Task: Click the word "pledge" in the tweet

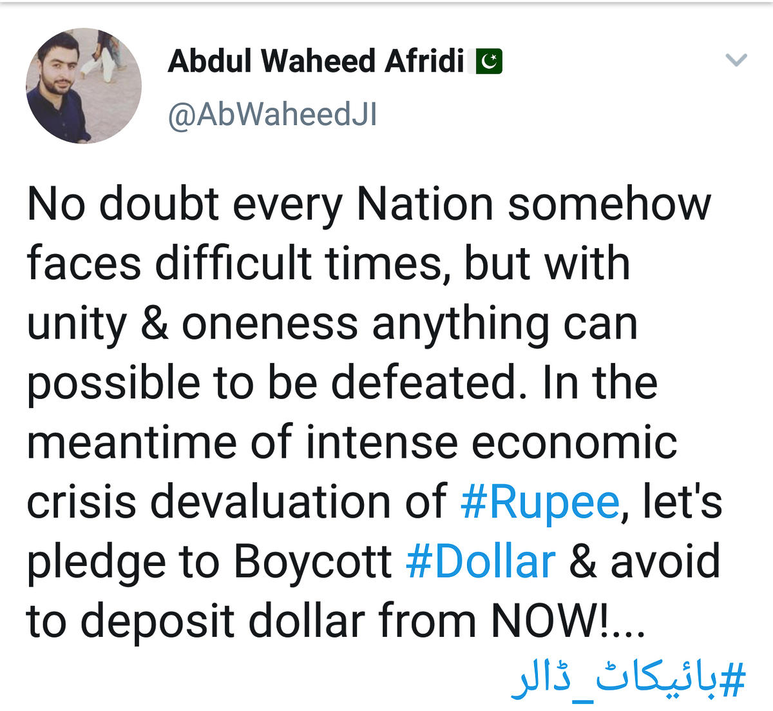Action: click(x=96, y=563)
